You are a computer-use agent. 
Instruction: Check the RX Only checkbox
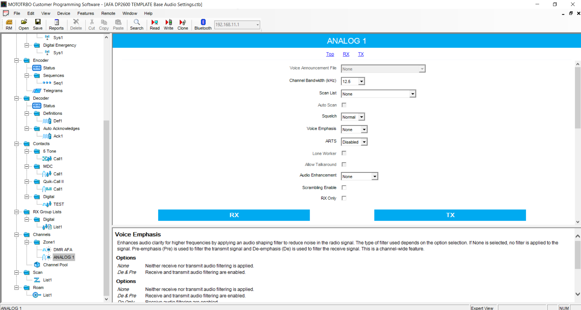click(x=344, y=198)
